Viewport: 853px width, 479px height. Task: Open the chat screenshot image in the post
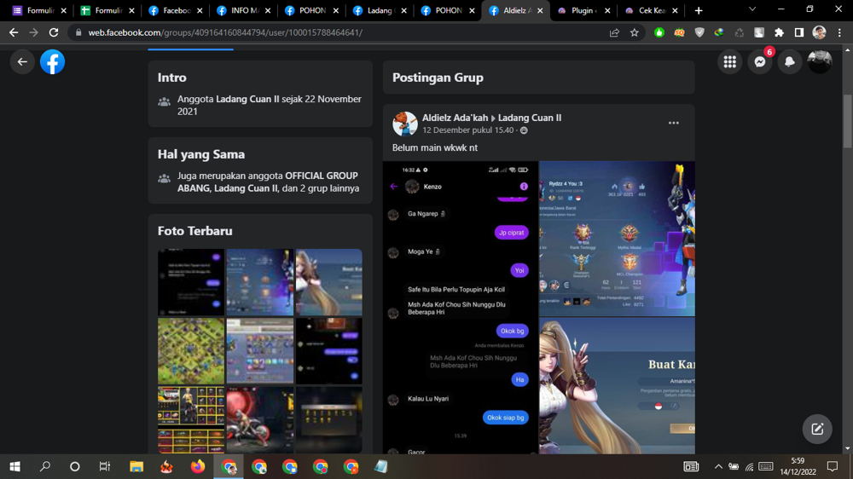pyautogui.click(x=461, y=307)
